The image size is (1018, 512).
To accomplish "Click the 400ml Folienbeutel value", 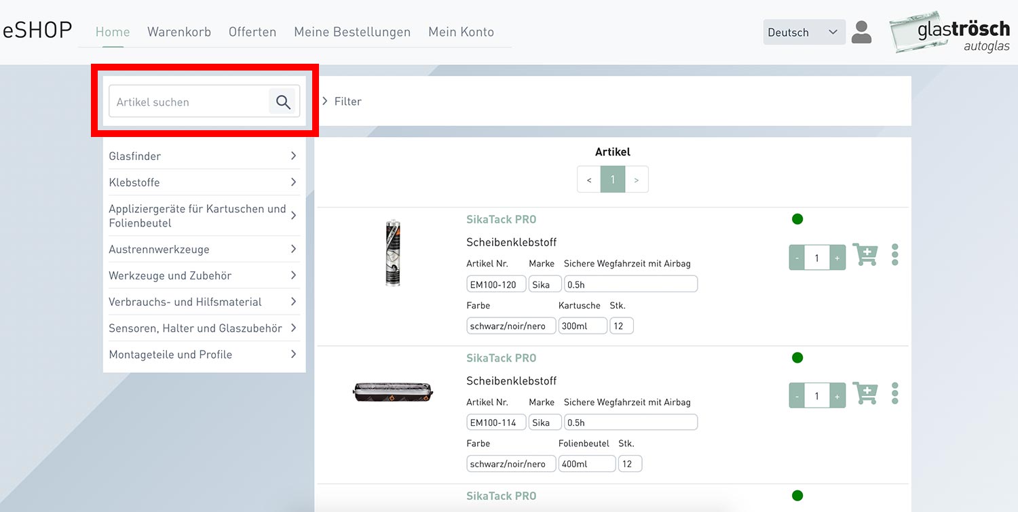I will coord(587,464).
